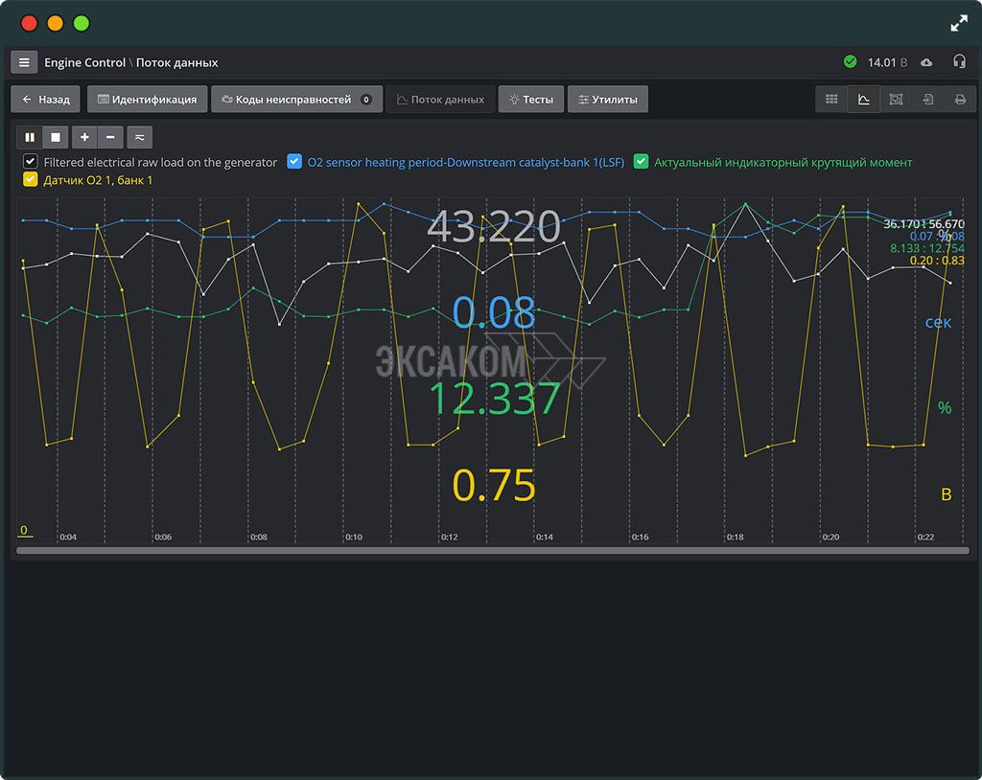The image size is (982, 780).
Task: Toggle graph smoothing wave button
Action: click(139, 137)
